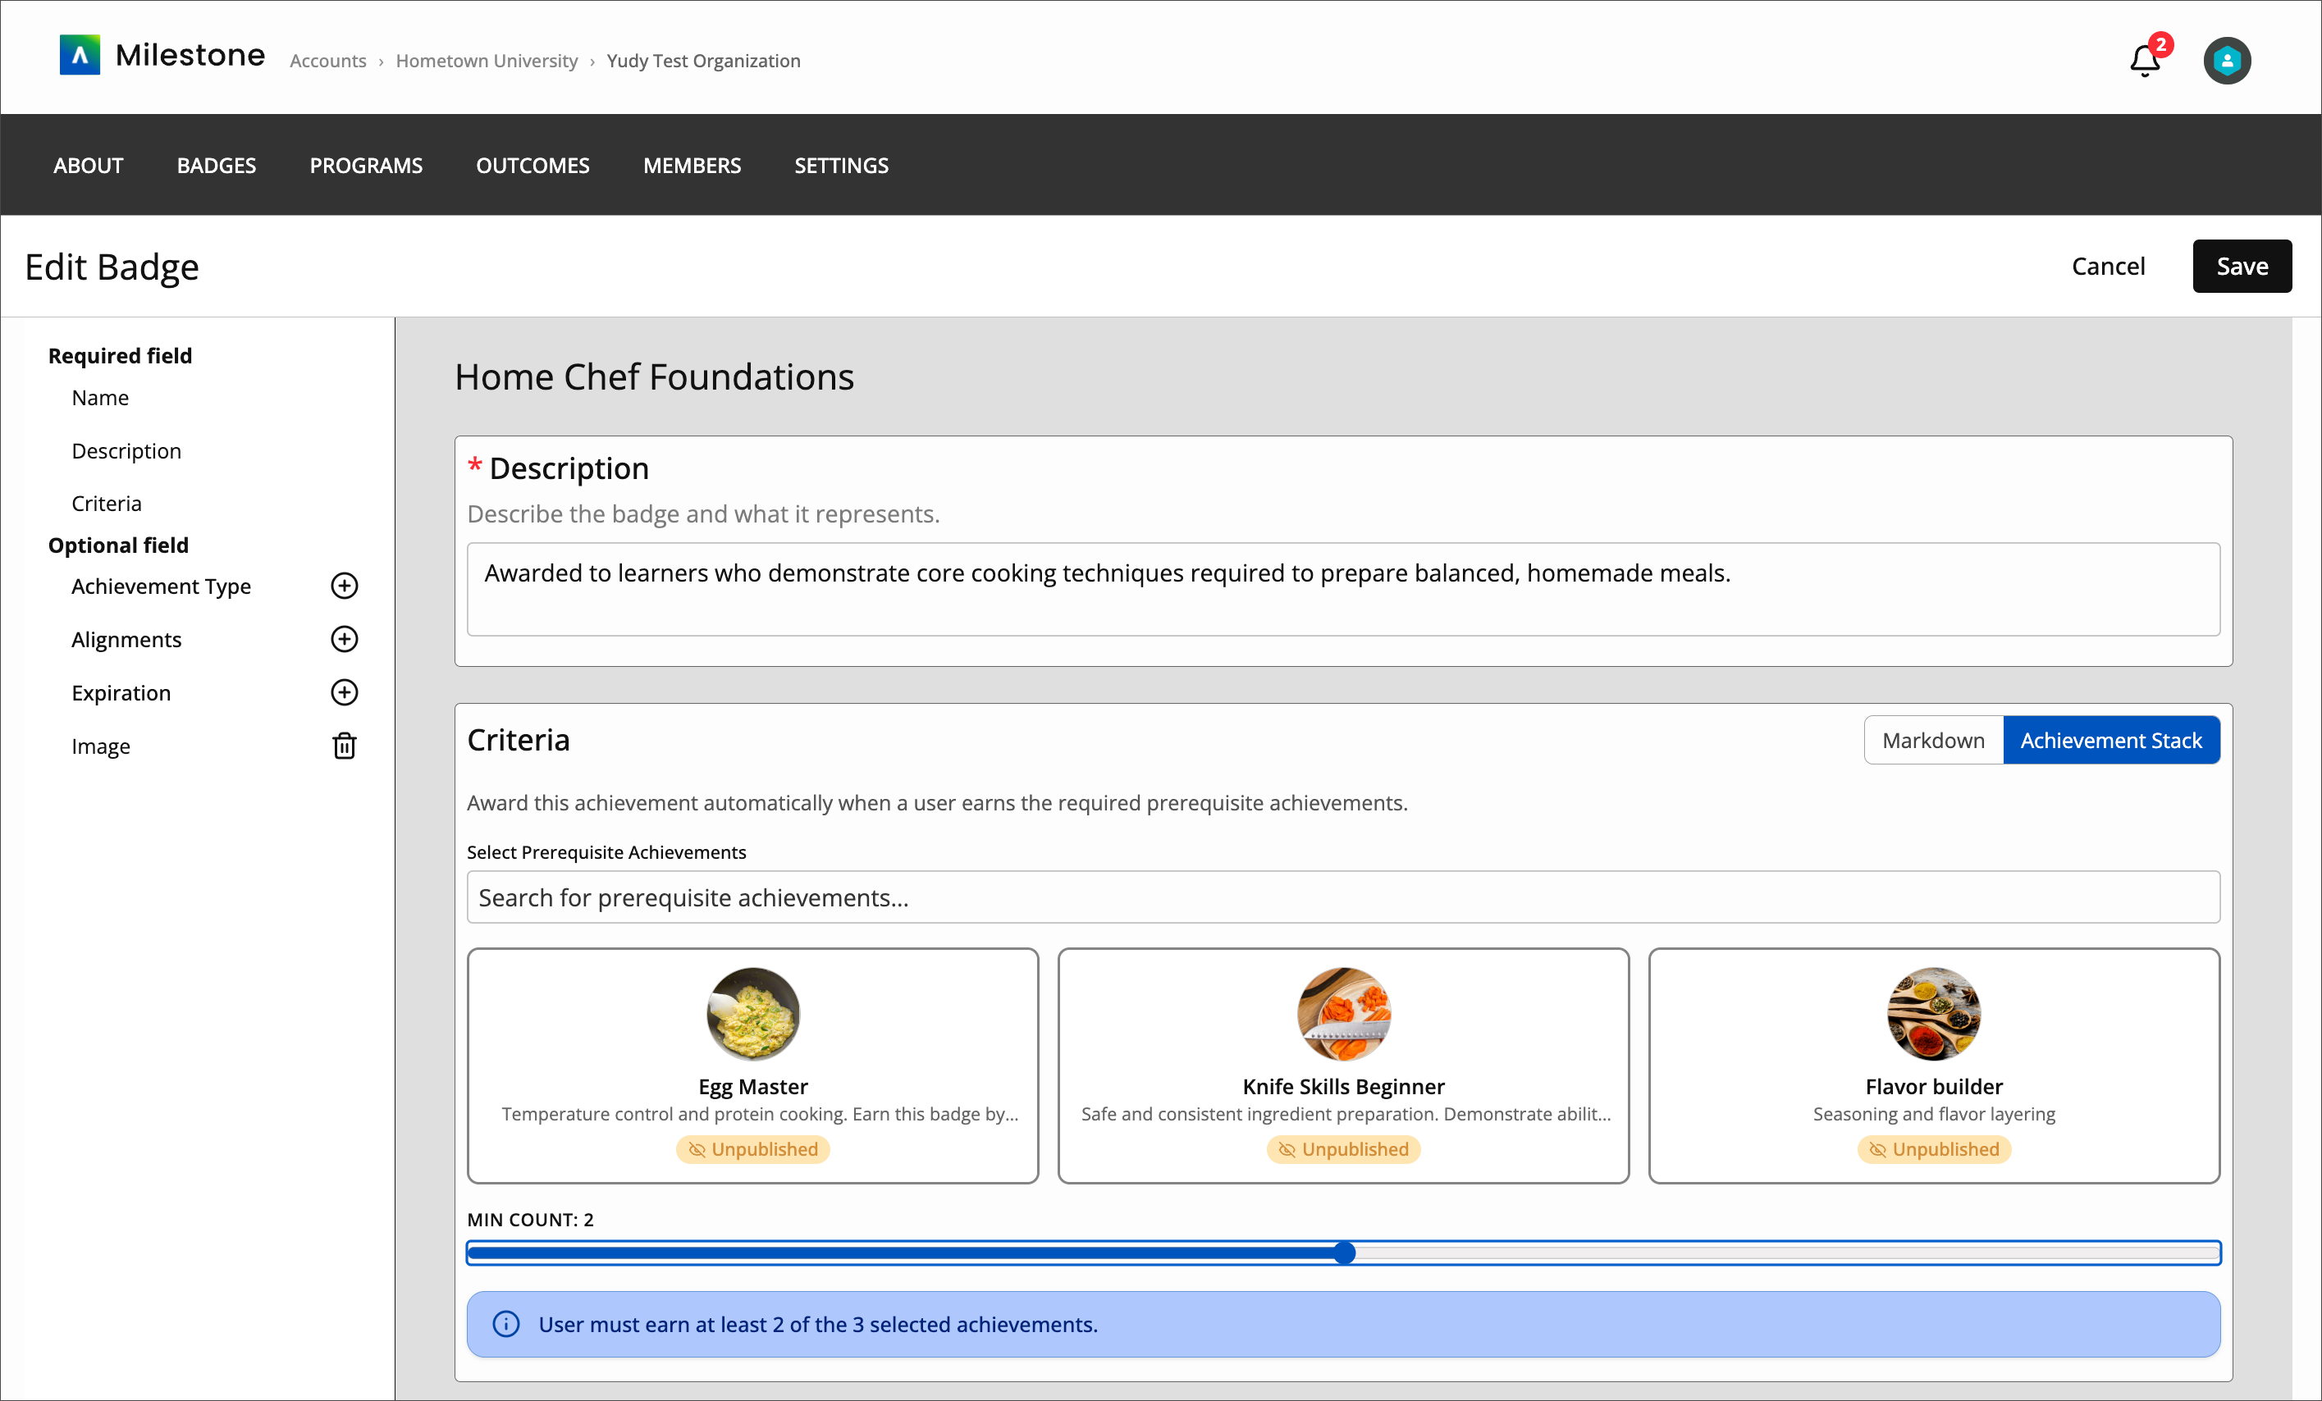Expand the breadcrumb for Hometown University
This screenshot has width=2322, height=1401.
click(x=487, y=61)
